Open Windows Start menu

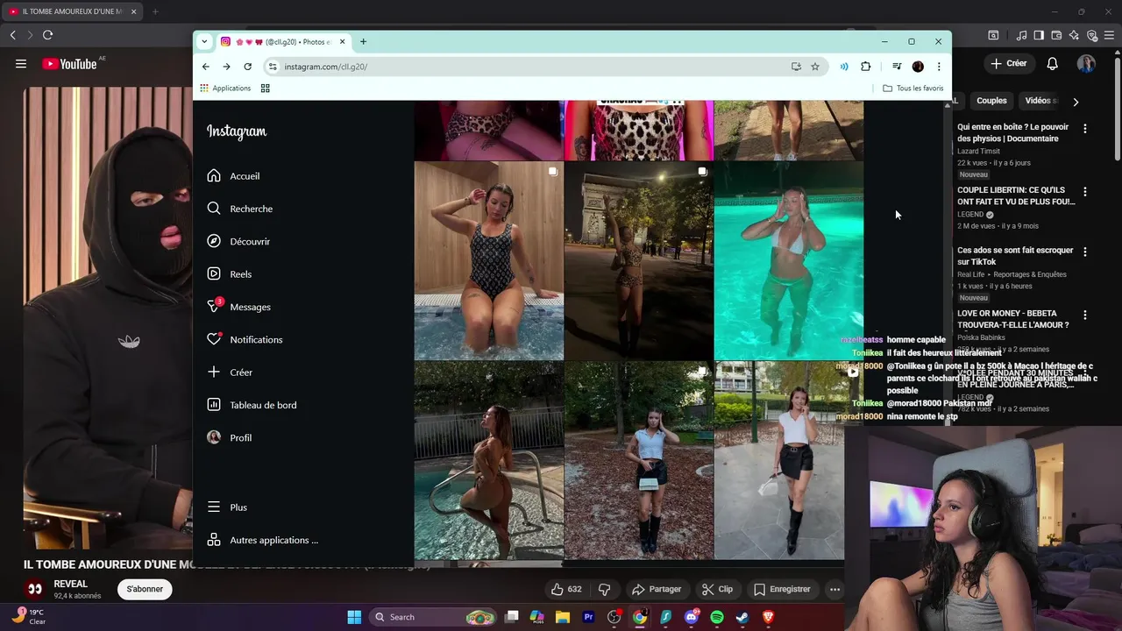click(354, 617)
